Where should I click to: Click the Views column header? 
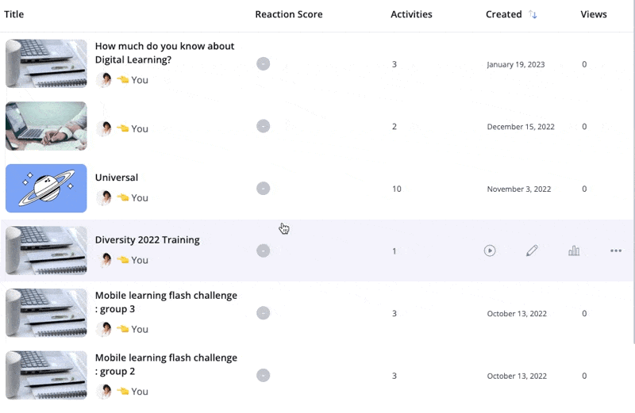coord(594,14)
